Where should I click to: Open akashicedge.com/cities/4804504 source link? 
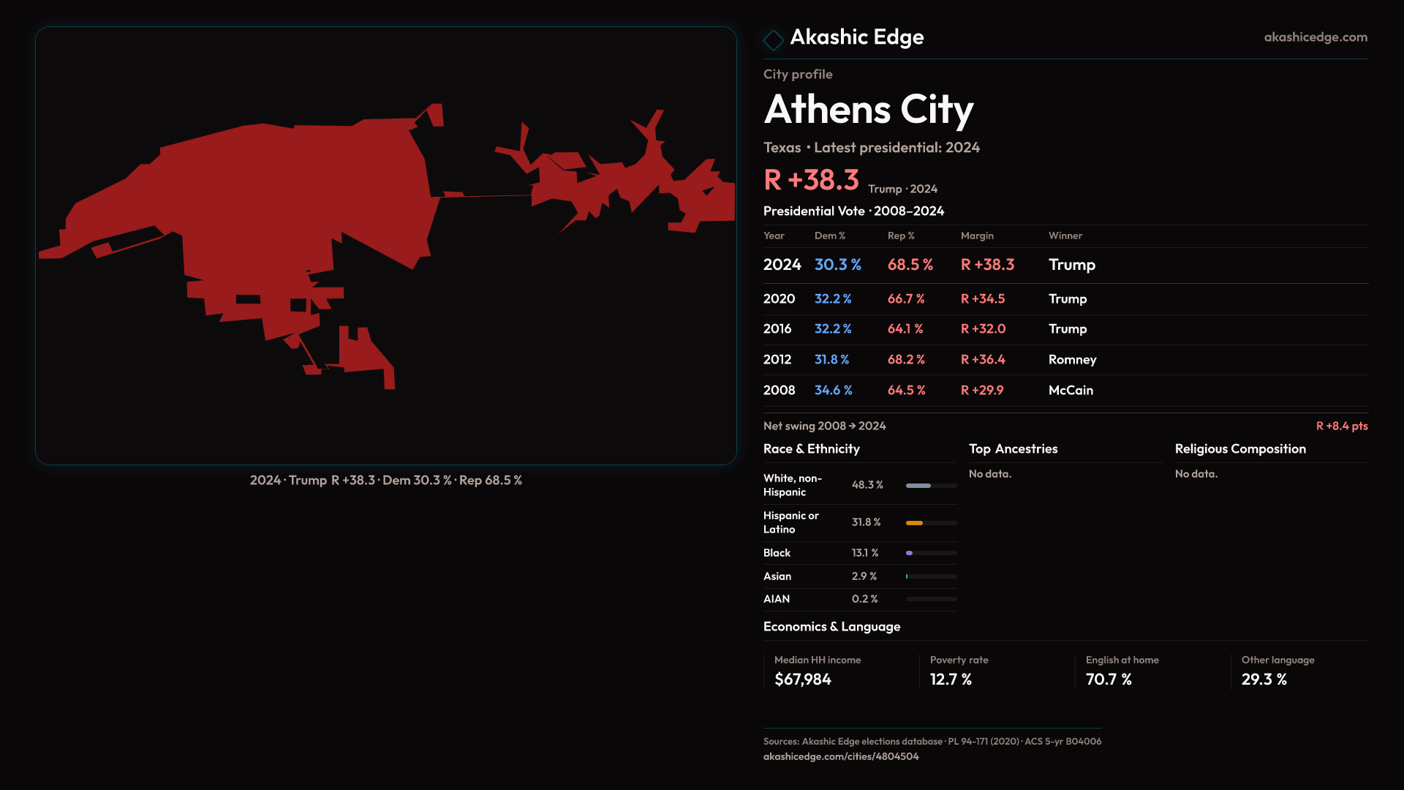click(x=841, y=756)
